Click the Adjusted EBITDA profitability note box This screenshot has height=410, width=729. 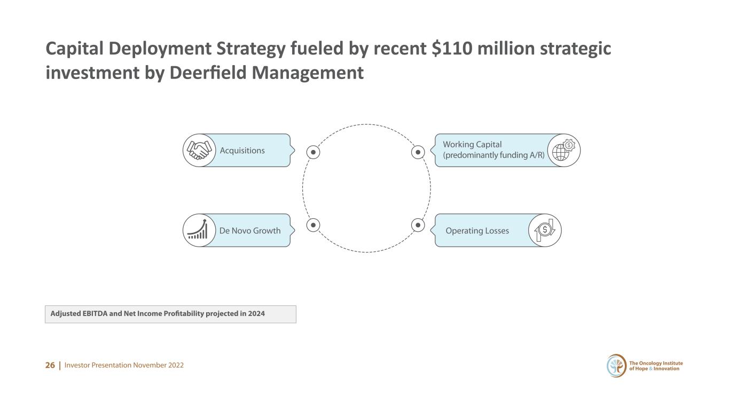[x=170, y=314]
